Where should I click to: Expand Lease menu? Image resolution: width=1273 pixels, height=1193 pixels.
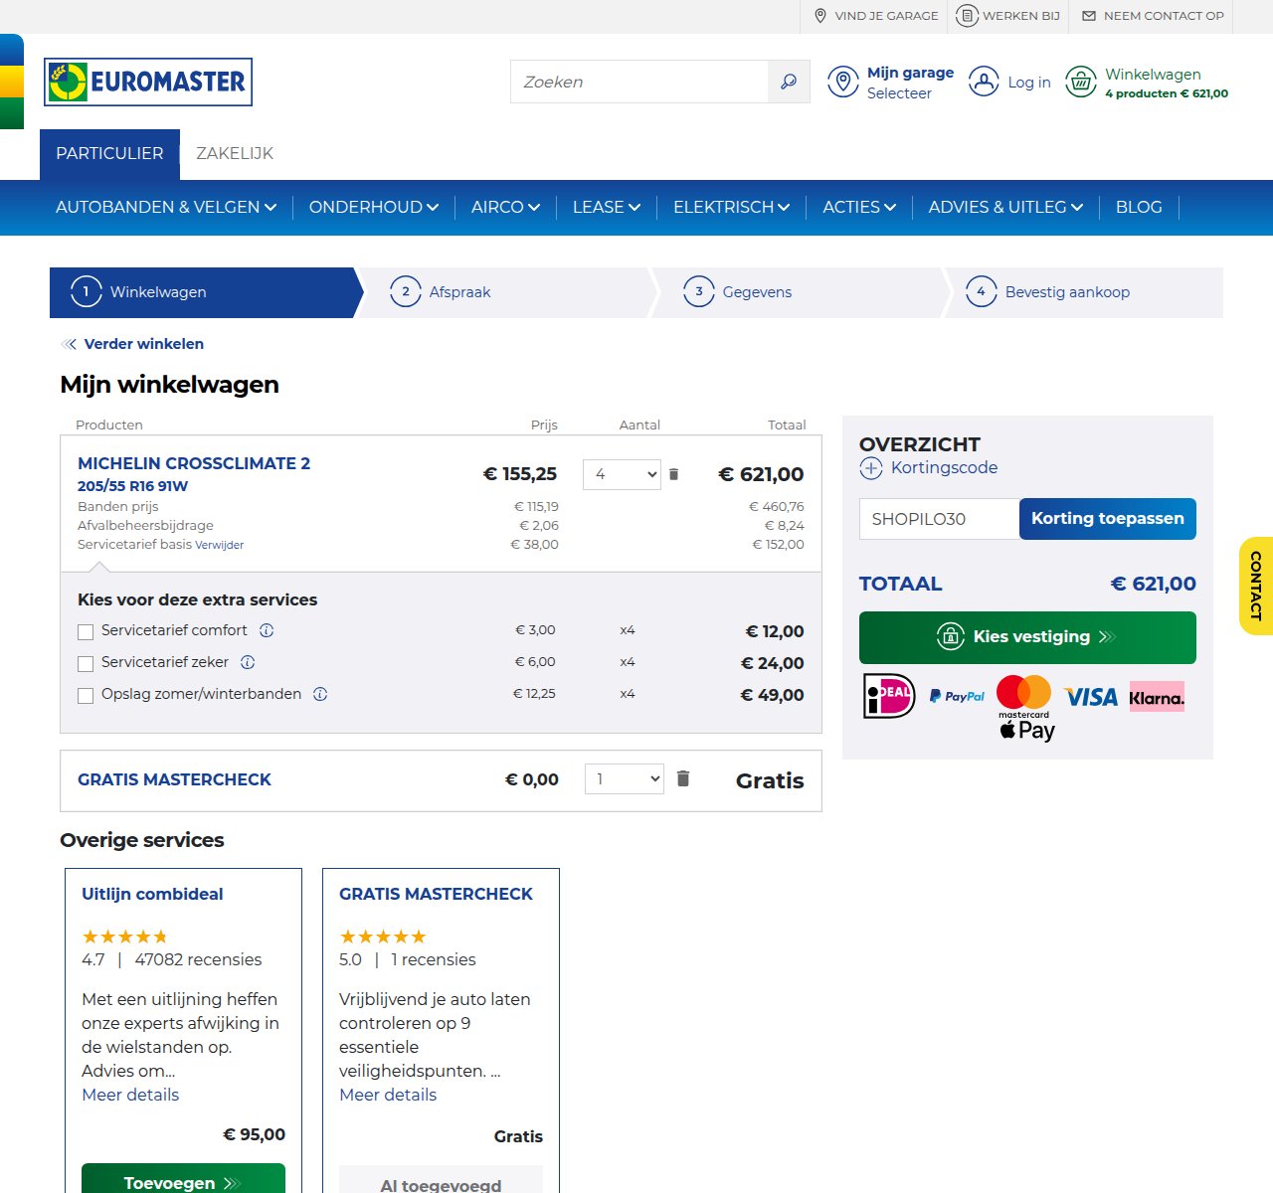click(607, 207)
